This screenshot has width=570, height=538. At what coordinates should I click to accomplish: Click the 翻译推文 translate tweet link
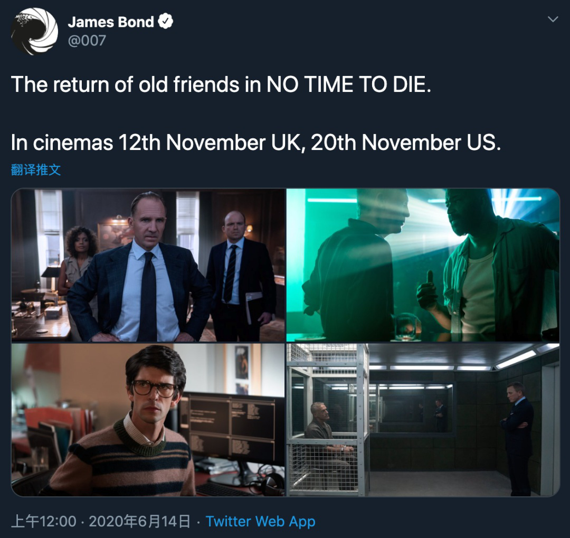(x=36, y=170)
